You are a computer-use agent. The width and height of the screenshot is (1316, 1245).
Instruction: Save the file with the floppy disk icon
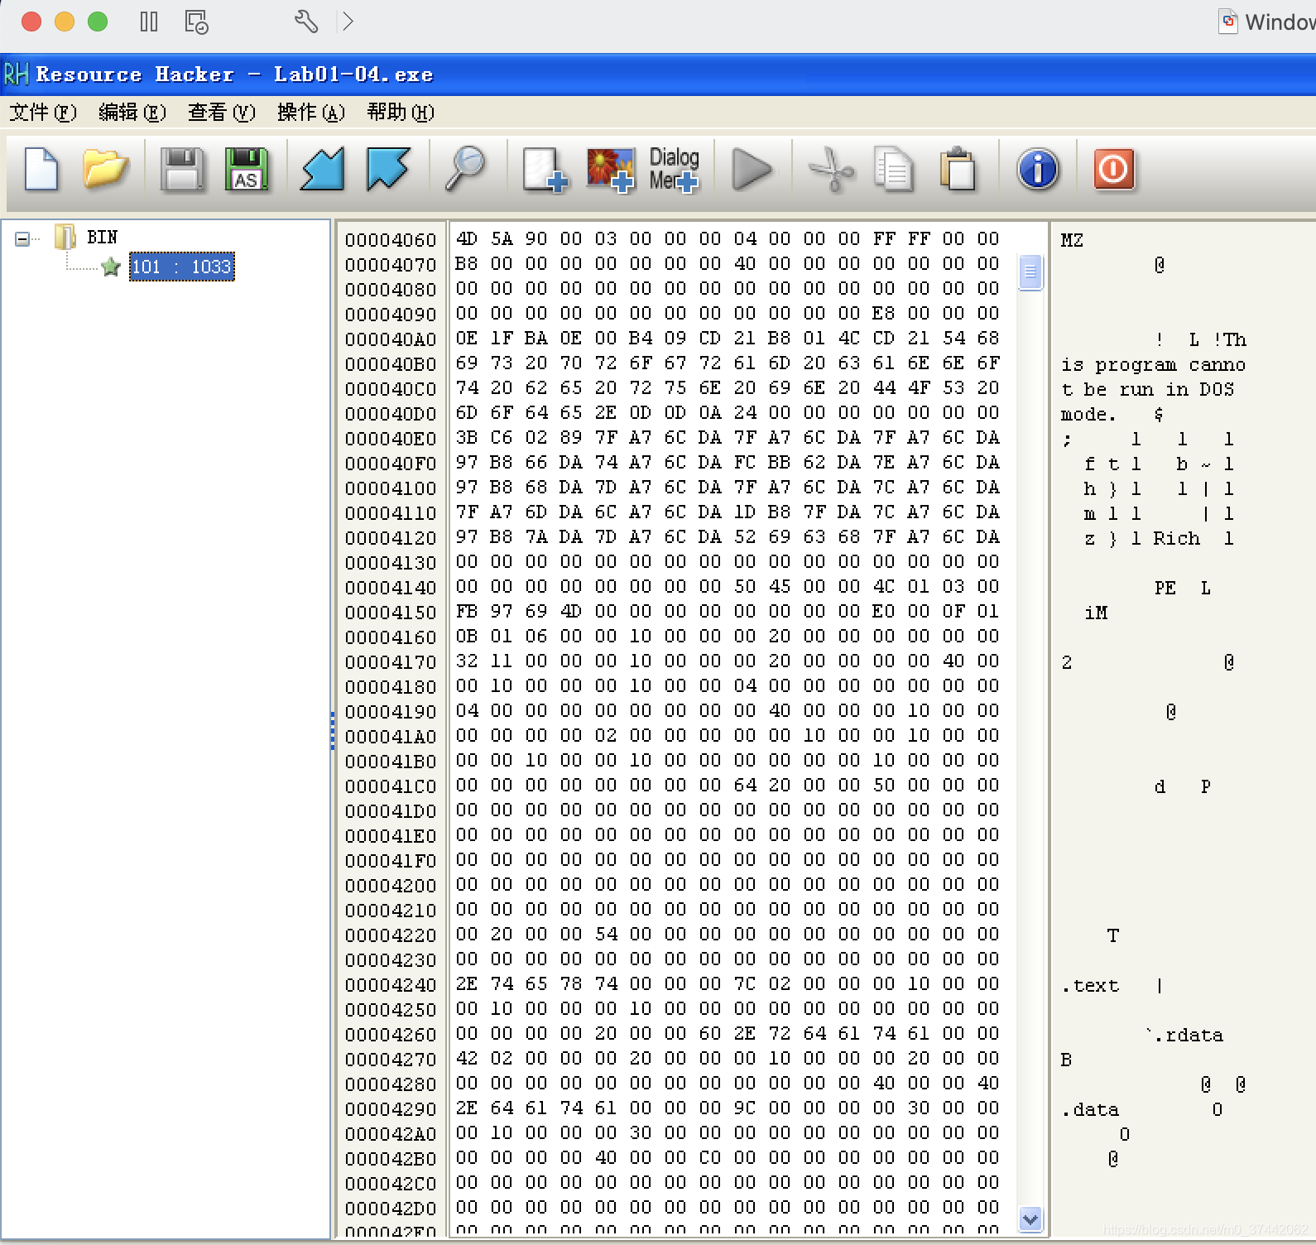(x=181, y=171)
